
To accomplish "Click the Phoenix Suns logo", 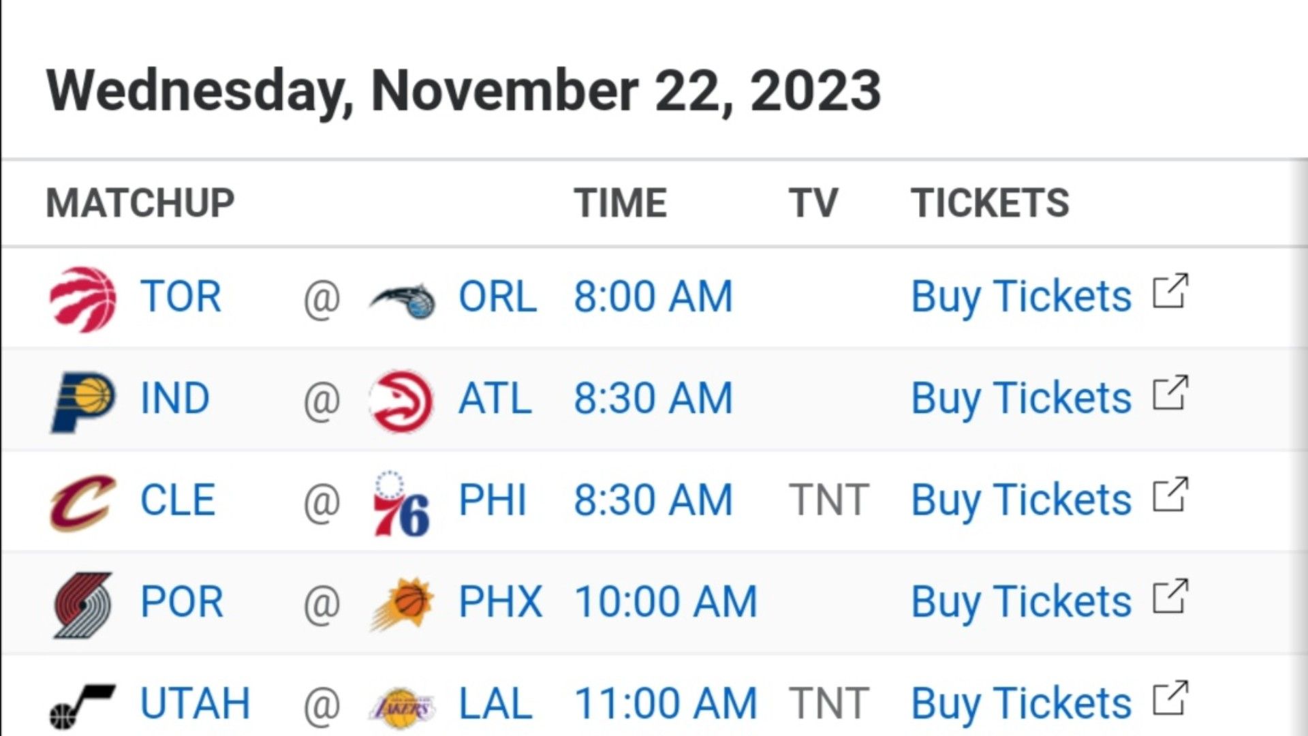I will click(x=402, y=604).
